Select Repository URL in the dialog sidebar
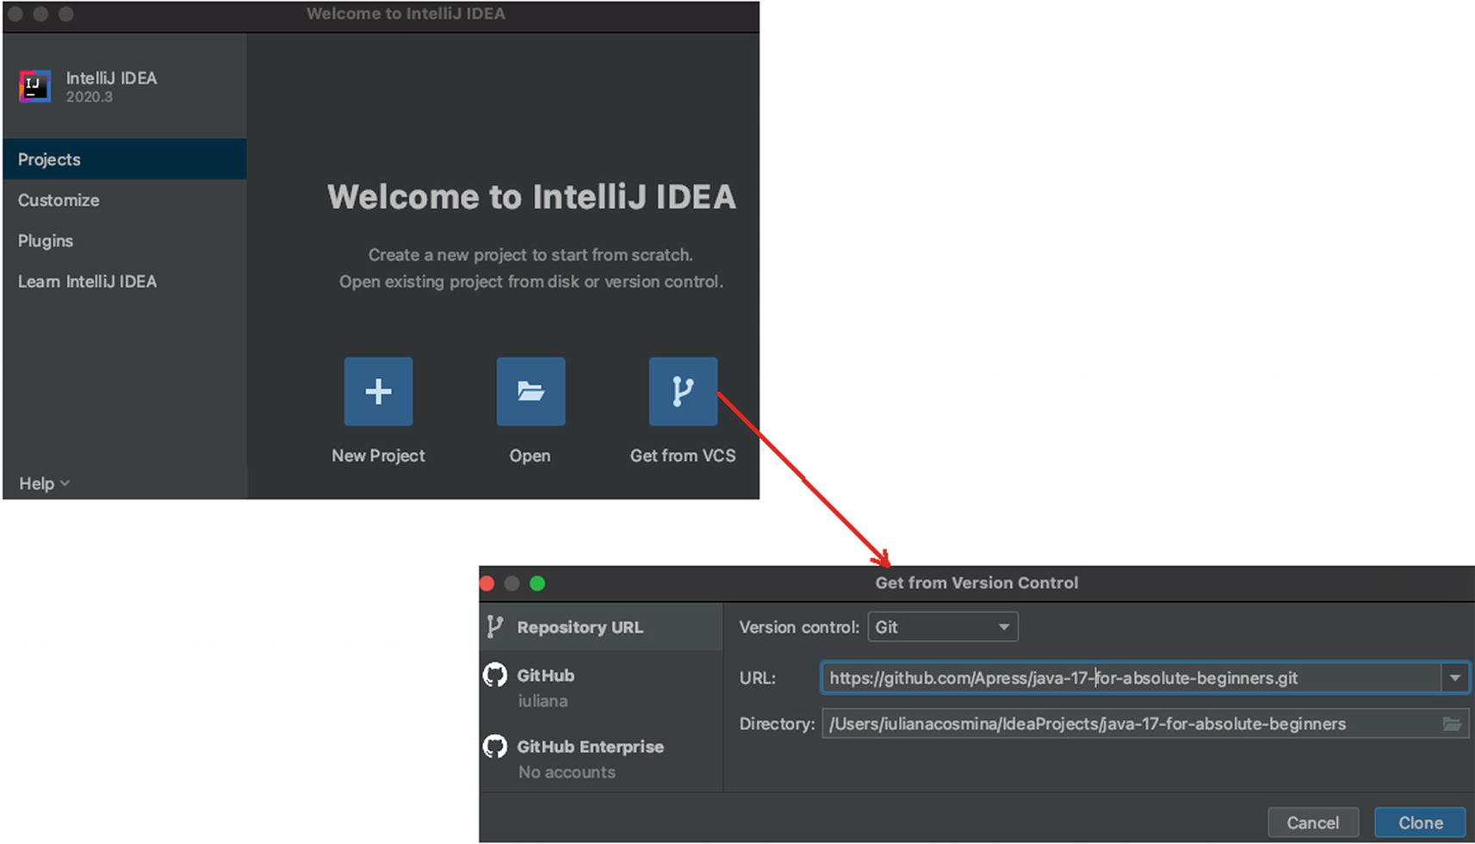Image resolution: width=1475 pixels, height=844 pixels. (601, 627)
